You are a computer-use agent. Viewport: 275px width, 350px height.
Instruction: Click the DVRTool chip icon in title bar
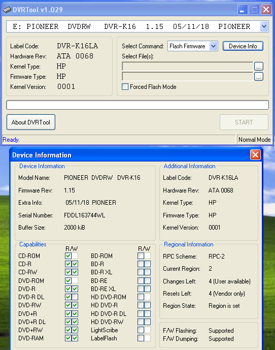click(x=7, y=10)
